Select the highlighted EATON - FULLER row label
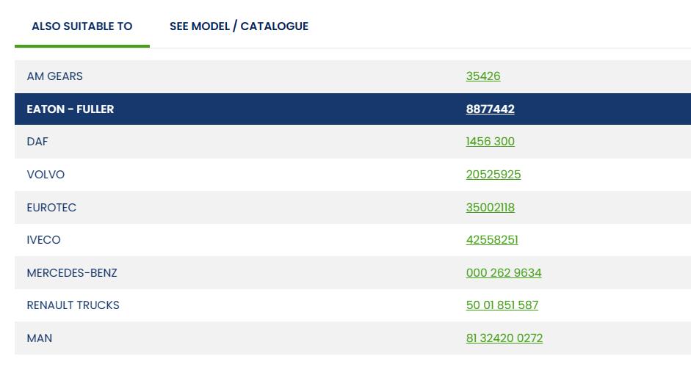 pyautogui.click(x=70, y=109)
